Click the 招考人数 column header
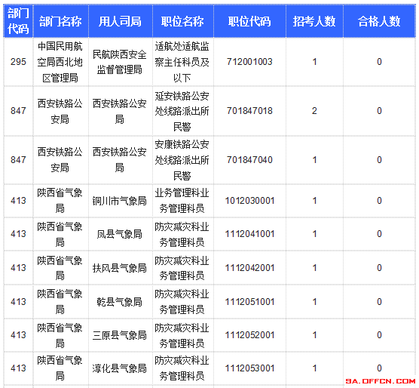Viewport: 419px width, 388px height. [314, 21]
